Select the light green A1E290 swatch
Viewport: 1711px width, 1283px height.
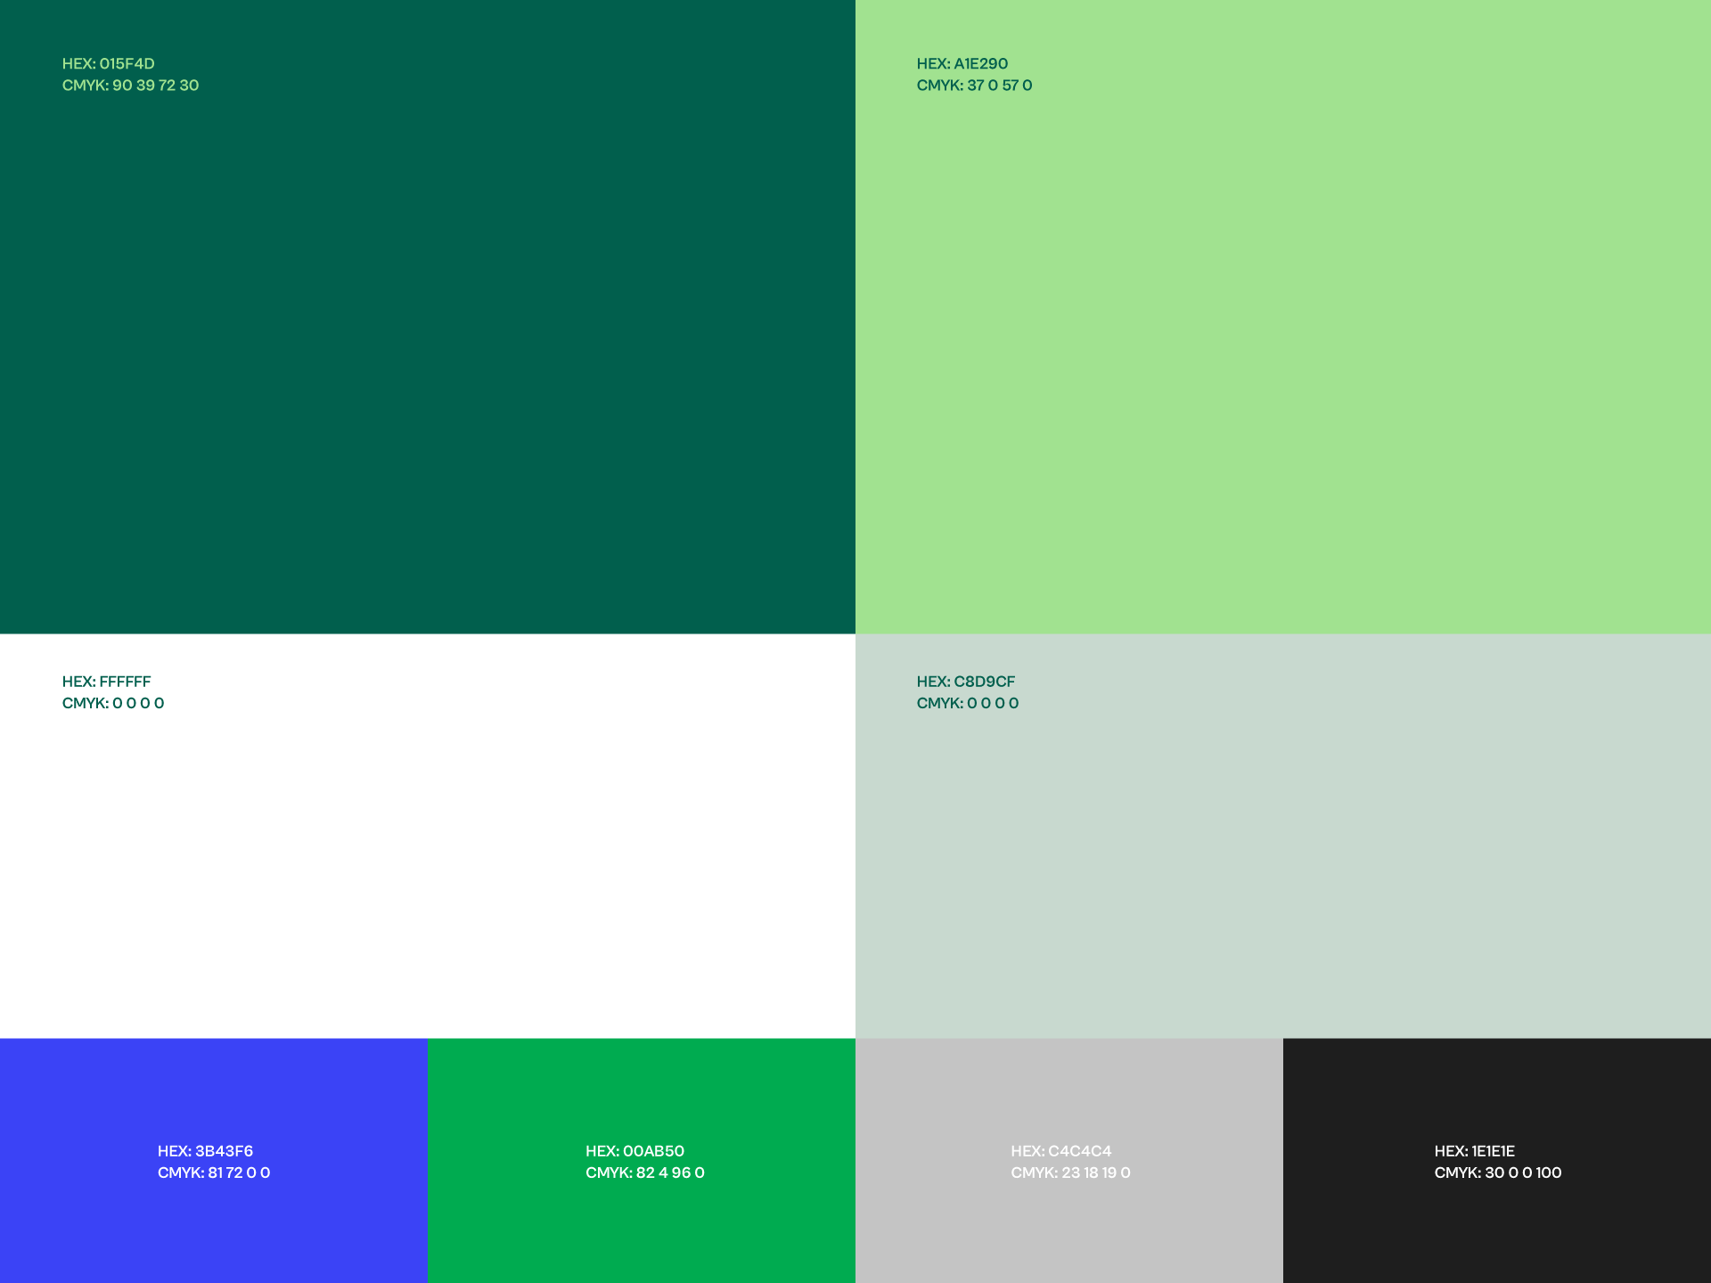tap(1283, 316)
